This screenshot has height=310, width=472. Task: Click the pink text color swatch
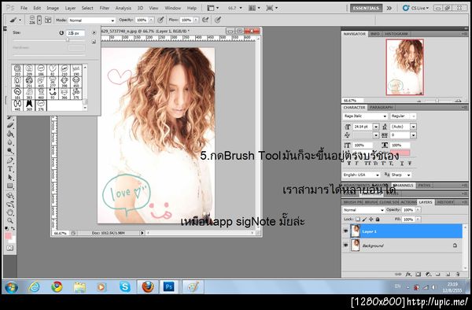tap(400, 153)
